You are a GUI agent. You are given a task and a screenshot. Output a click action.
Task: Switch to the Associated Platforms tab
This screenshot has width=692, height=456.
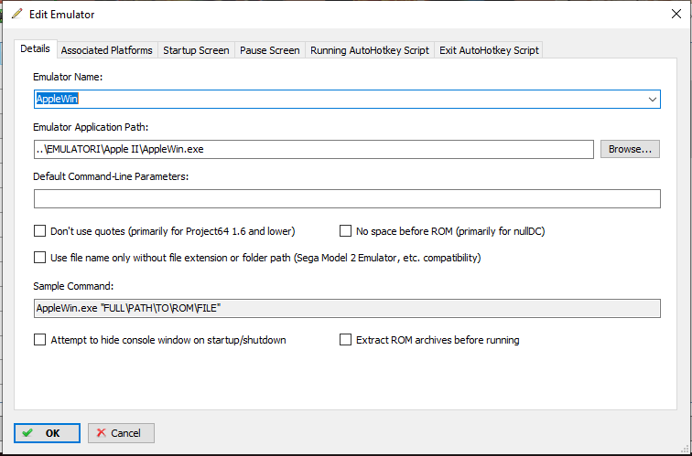coord(107,50)
